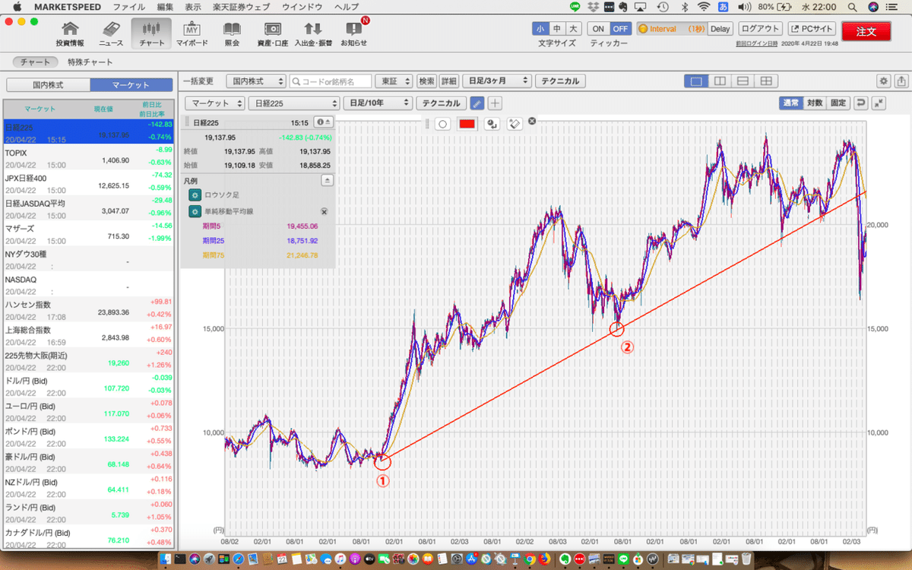Set font size to 小

[540, 28]
